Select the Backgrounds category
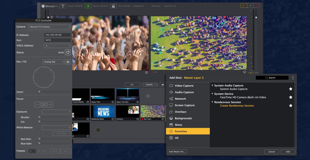This screenshot has height=160, width=310. tap(188, 118)
